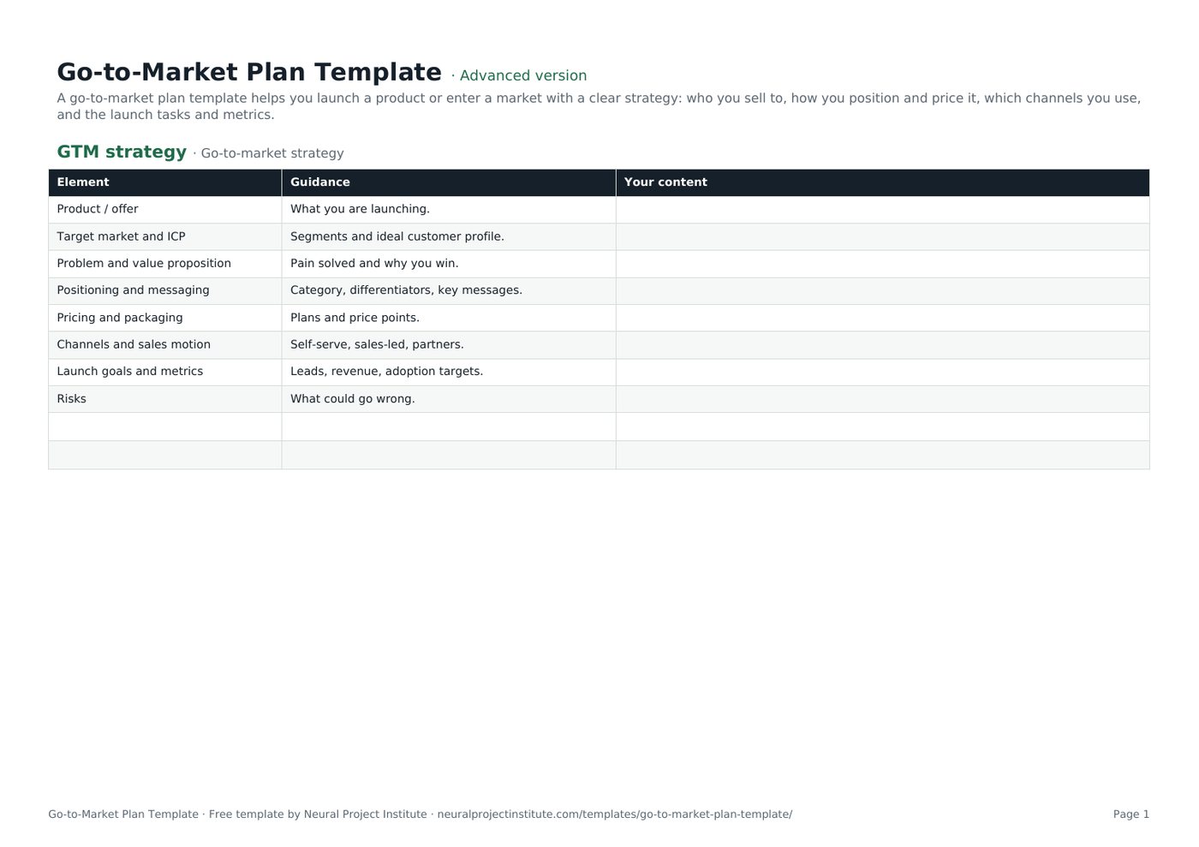Click 'Leads, revenue, adoption targets.' guidance
The image size is (1199, 847).
(x=386, y=372)
